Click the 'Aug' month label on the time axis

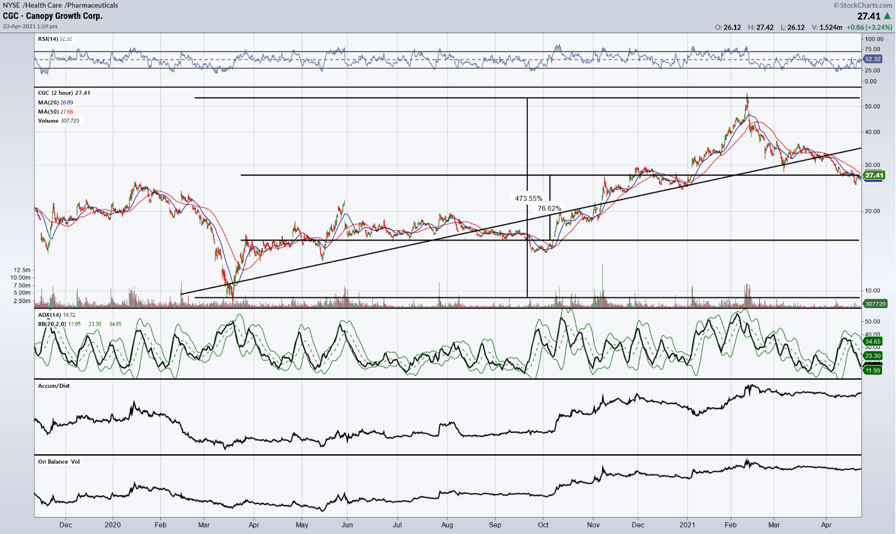(x=447, y=525)
